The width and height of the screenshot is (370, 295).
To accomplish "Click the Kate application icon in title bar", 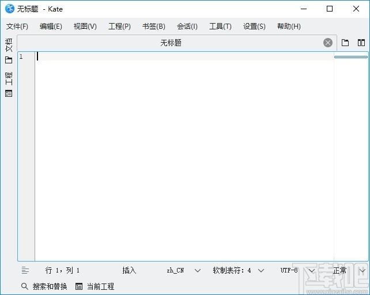I will click(x=10, y=9).
